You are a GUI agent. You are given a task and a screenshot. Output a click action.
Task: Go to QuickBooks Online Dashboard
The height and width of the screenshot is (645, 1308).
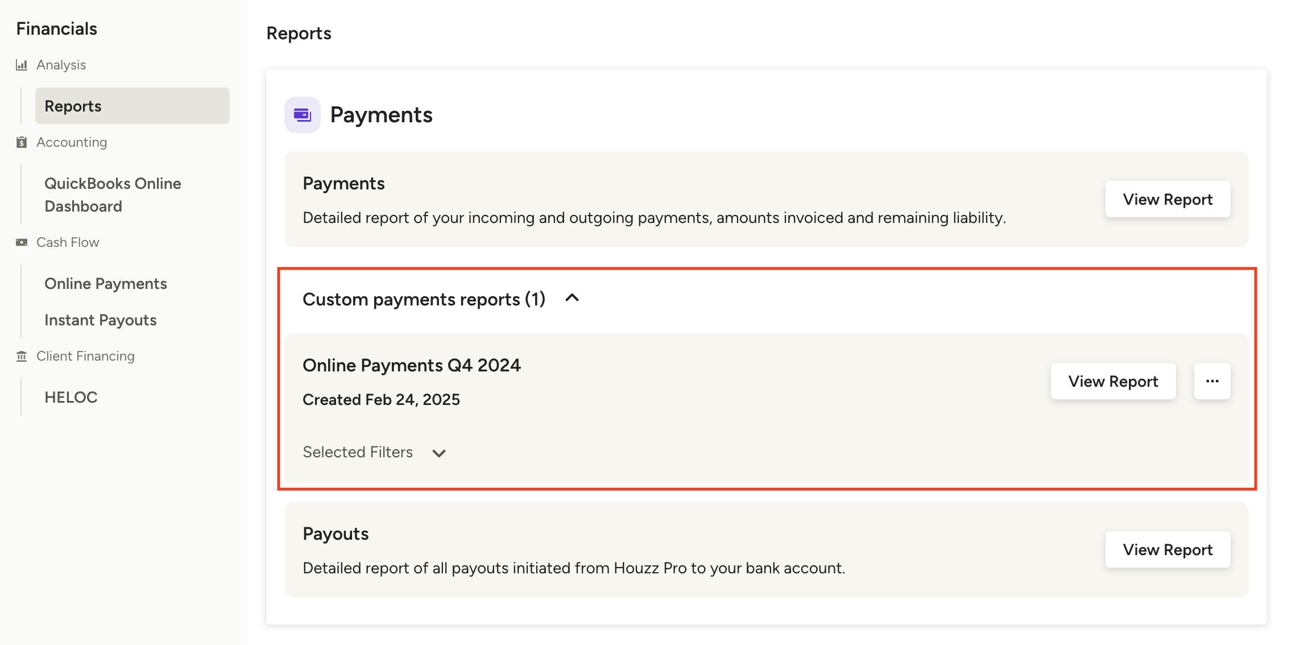pyautogui.click(x=113, y=195)
